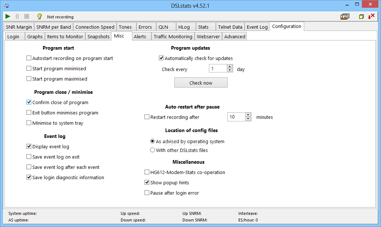Click the DSLstats paw icon in title bar
Screen dimensions: 381x227
7,6
